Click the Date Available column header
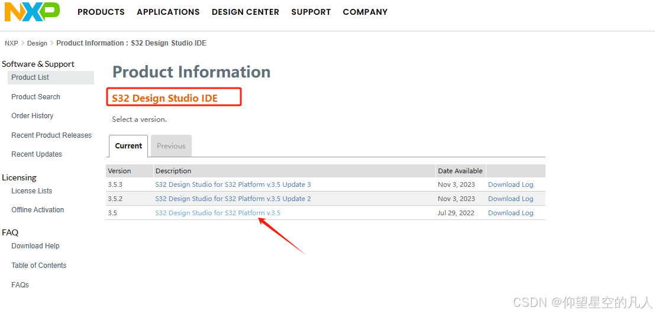Image resolution: width=655 pixels, height=314 pixels. 460,171
